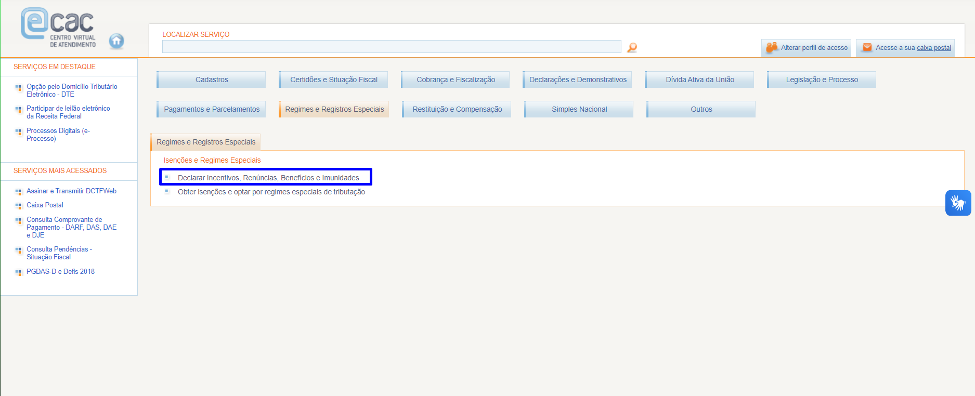Open Obter isenções e optar por regimes especiais
975x396 pixels.
pos(271,192)
